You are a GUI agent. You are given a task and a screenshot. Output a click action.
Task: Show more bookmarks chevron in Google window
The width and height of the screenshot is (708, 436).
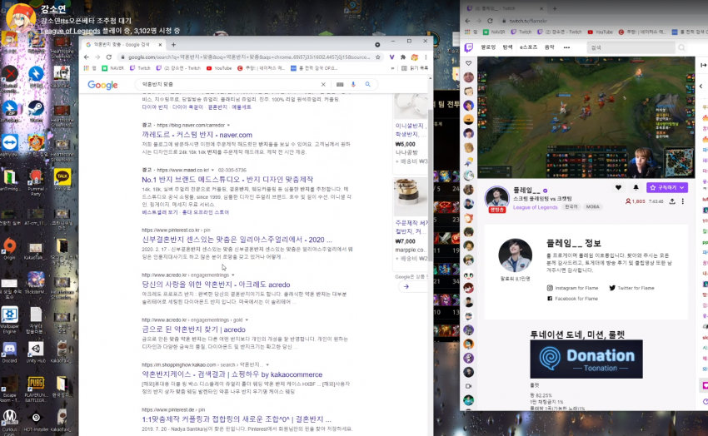(x=392, y=68)
